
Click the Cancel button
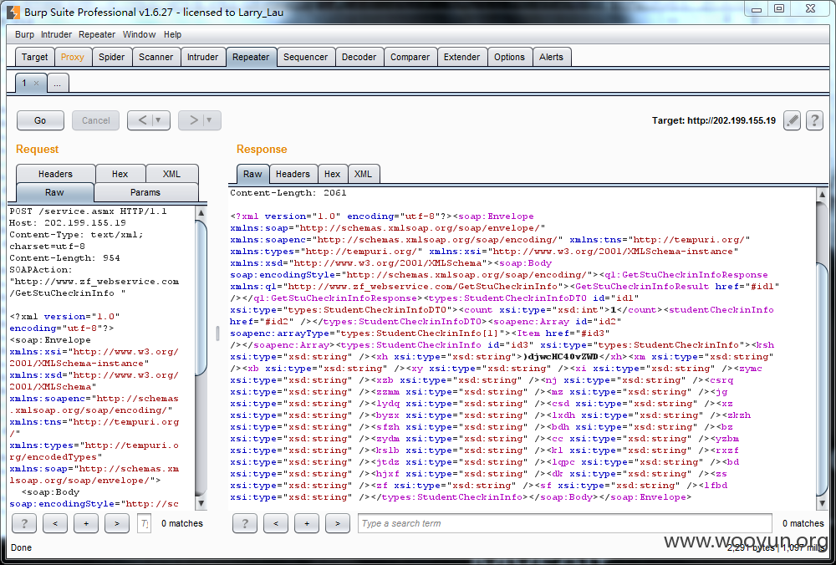tap(96, 120)
